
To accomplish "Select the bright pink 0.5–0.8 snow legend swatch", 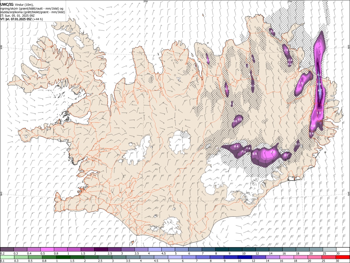I will (47, 249).
